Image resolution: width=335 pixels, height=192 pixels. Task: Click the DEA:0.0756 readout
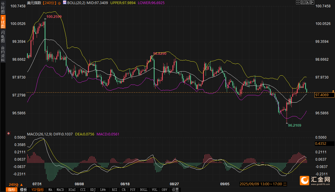point(84,134)
